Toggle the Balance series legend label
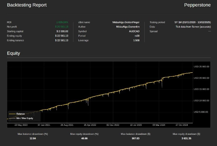Screen dimensions: 217x146 click(x=21, y=114)
